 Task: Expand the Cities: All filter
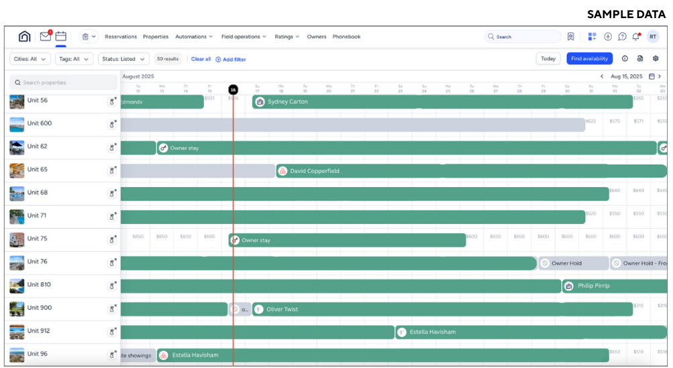[30, 59]
